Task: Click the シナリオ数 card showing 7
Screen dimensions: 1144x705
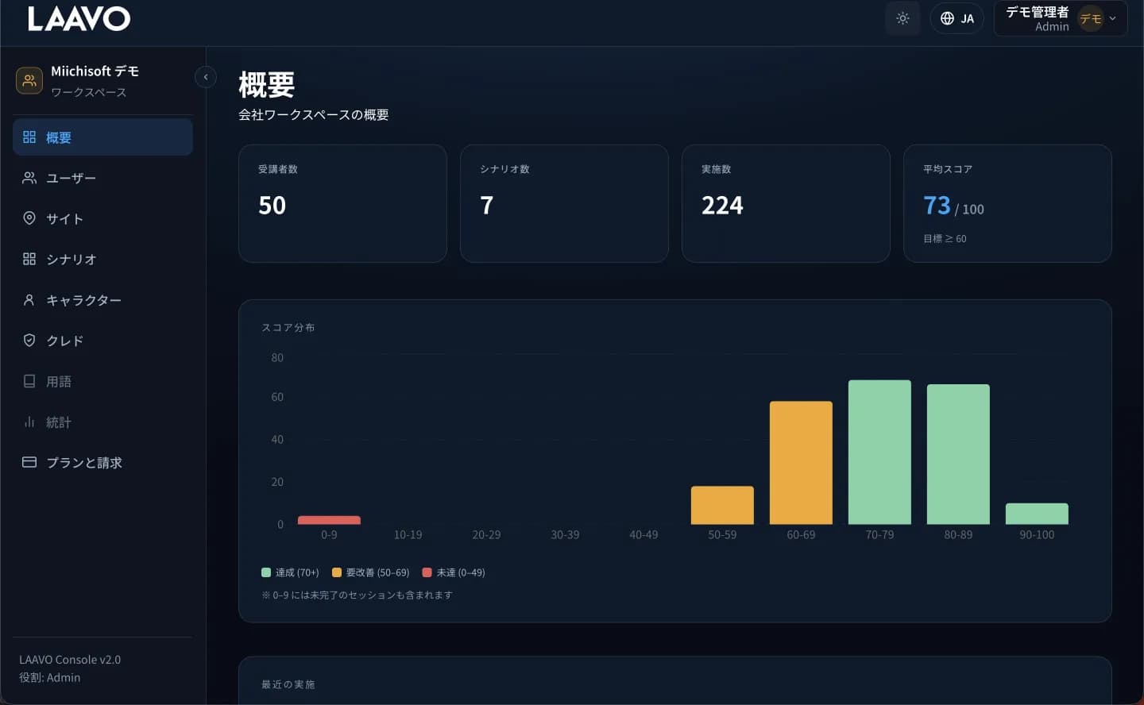Action: [564, 203]
